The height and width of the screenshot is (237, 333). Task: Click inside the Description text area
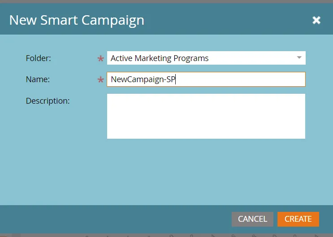[x=206, y=116]
